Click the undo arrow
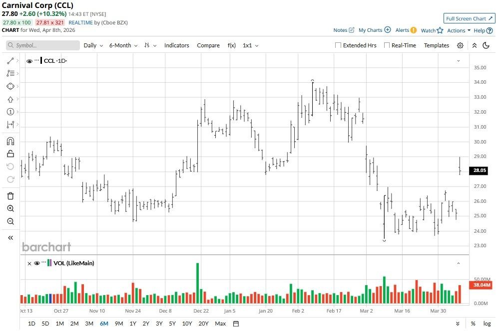497x332 pixels. point(10,166)
